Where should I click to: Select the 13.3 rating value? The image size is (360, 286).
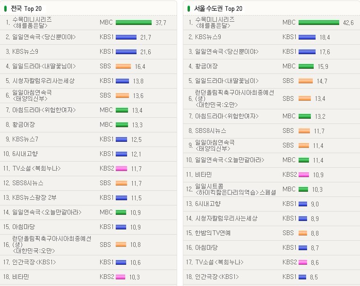click(137, 125)
